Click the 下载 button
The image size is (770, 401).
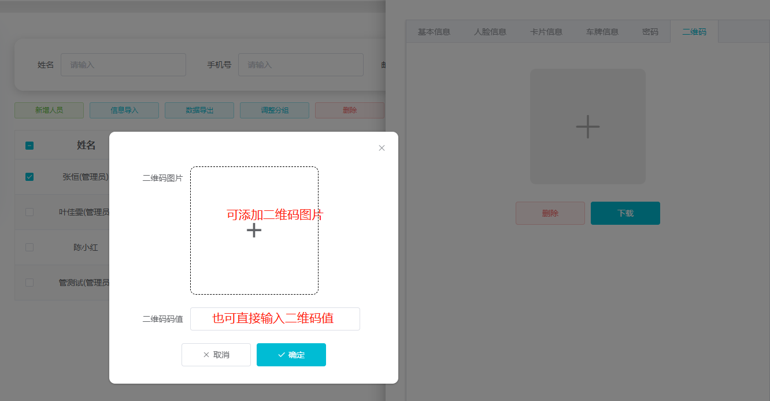click(x=625, y=213)
